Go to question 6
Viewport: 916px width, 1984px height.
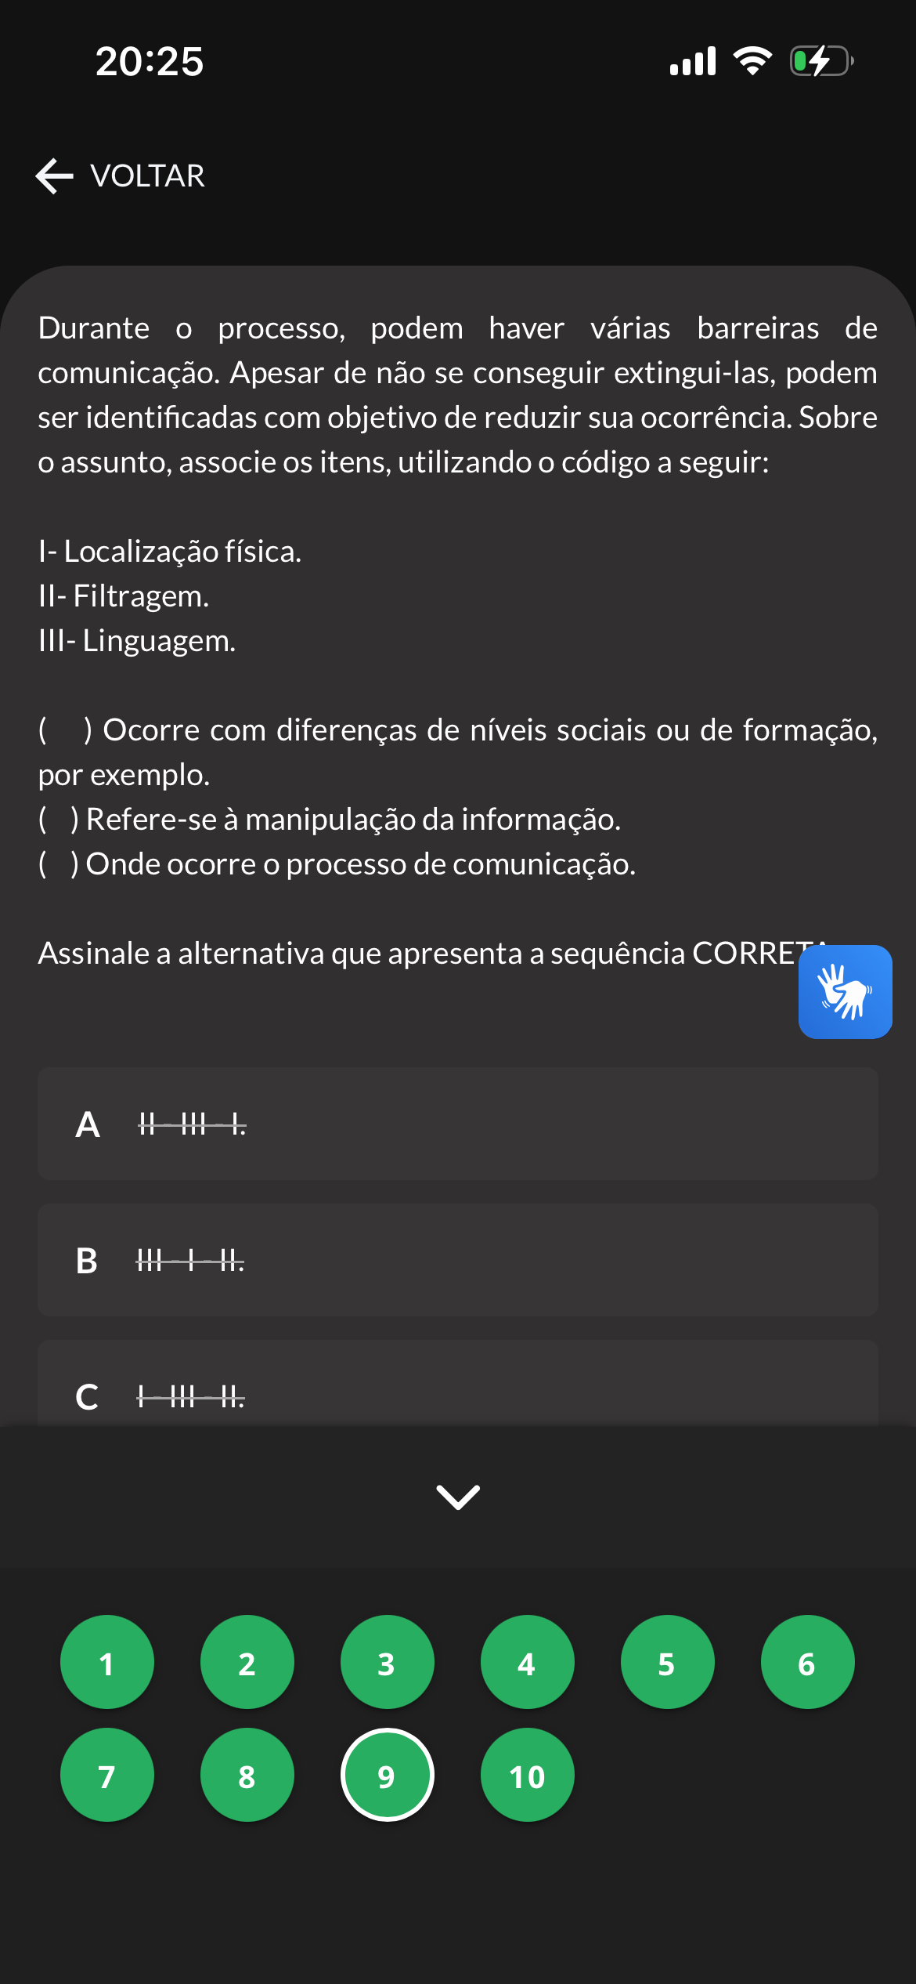(x=808, y=1662)
